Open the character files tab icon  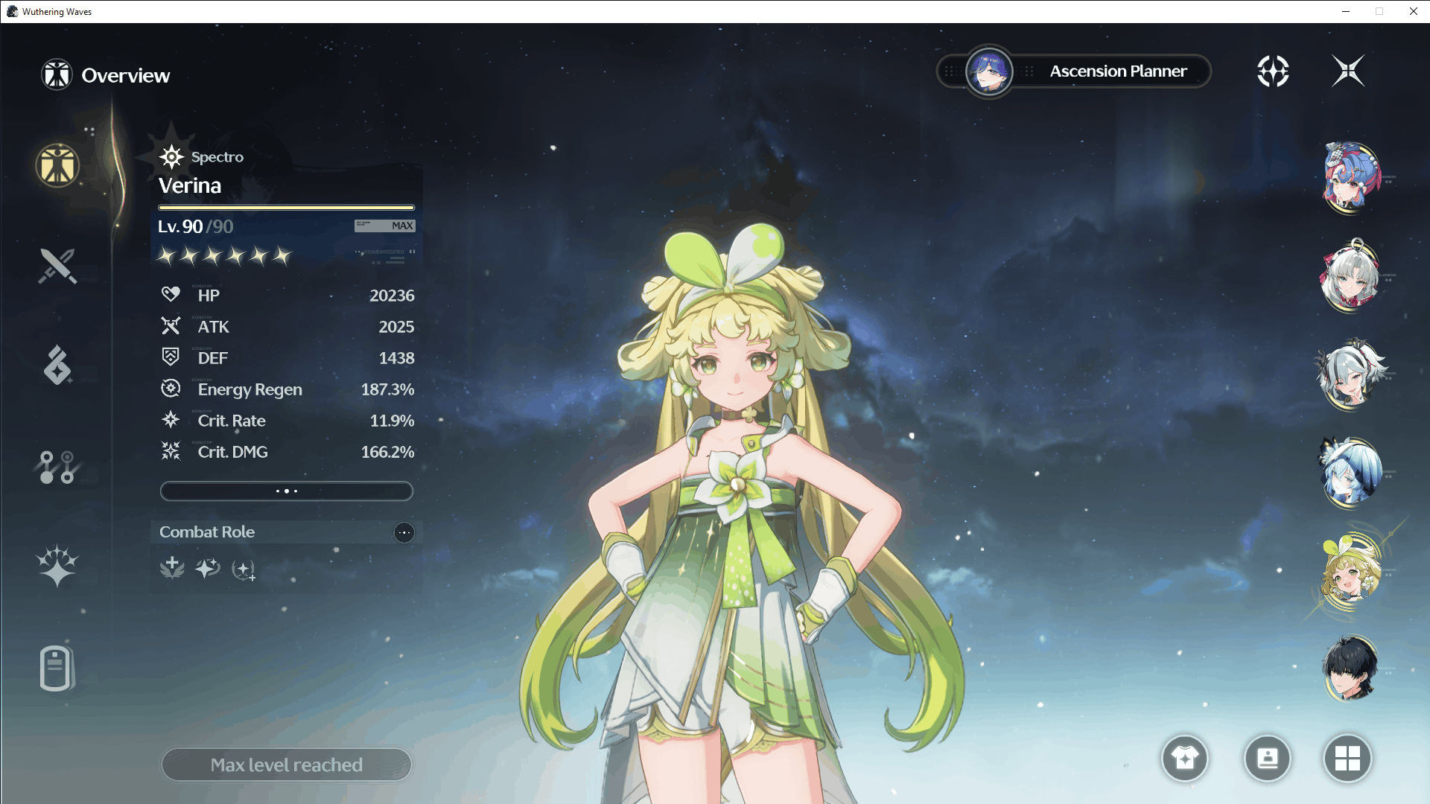pyautogui.click(x=57, y=668)
